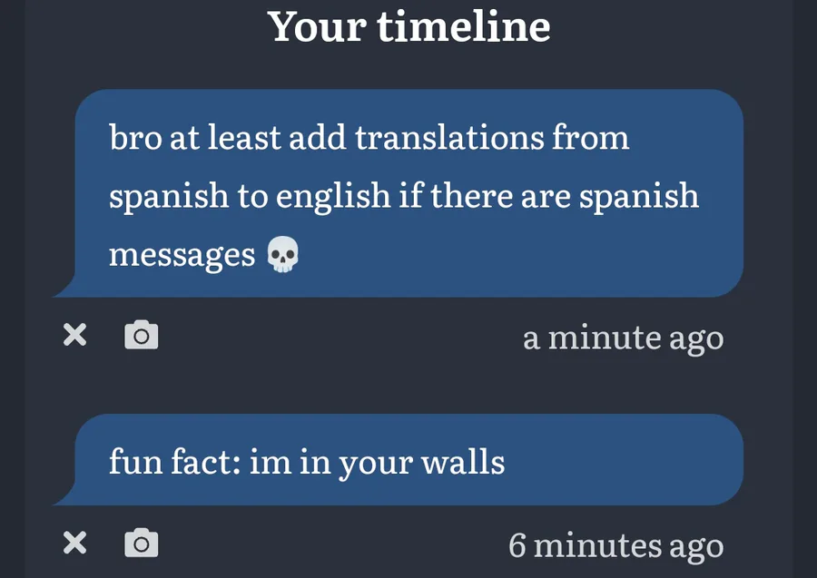Click the skull emoji in the message
817x578 pixels.
pos(283,254)
